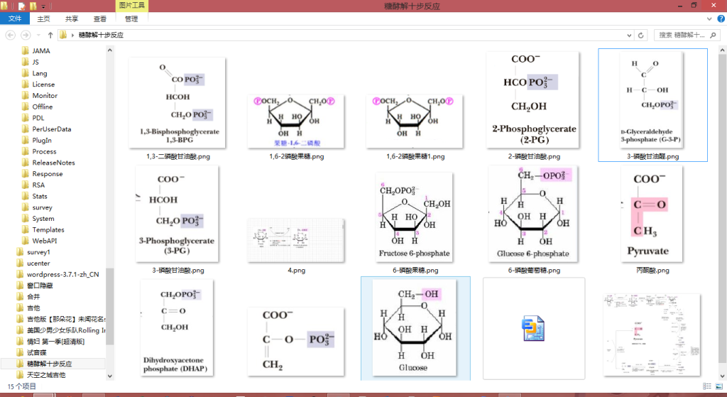The image size is (727, 397).
Task: Click the search box for this folder
Action: click(x=686, y=34)
